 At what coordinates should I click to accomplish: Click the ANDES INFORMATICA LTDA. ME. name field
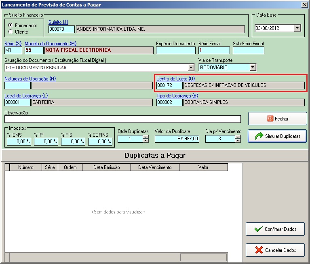tap(160, 29)
